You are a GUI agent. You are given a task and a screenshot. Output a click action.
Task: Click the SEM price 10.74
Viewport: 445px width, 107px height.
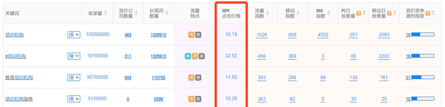[231, 35]
